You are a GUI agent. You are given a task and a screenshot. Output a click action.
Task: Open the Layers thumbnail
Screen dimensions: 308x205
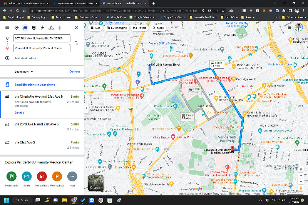(x=96, y=183)
